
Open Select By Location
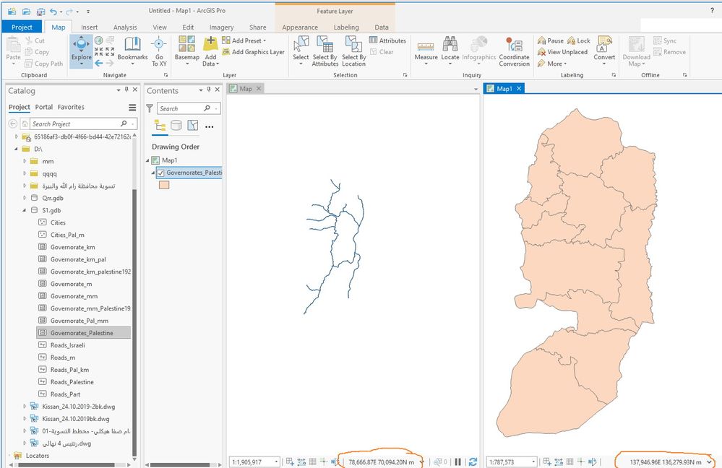click(353, 51)
